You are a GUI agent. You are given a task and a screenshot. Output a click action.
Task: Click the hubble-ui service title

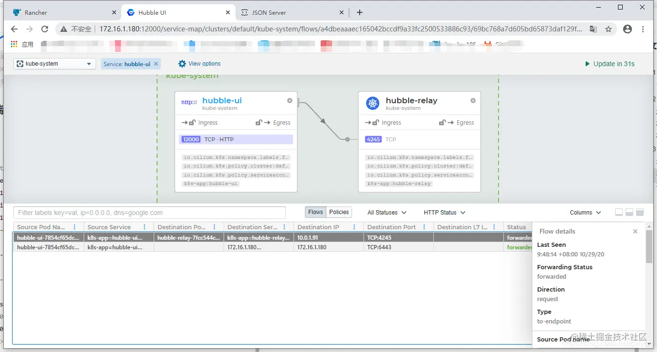click(x=222, y=100)
